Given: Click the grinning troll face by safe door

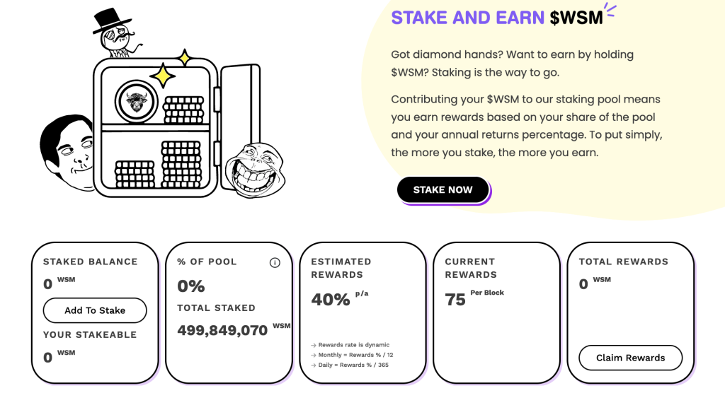Looking at the screenshot, I should (x=255, y=170).
